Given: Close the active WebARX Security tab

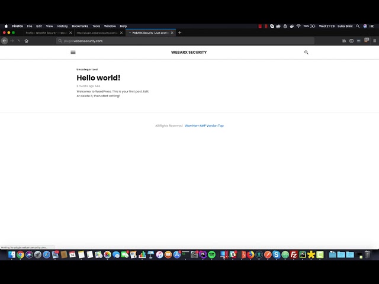Looking at the screenshot, I should 172,33.
